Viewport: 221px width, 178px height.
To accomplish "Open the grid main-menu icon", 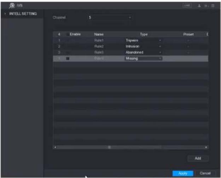I will click(x=213, y=6).
